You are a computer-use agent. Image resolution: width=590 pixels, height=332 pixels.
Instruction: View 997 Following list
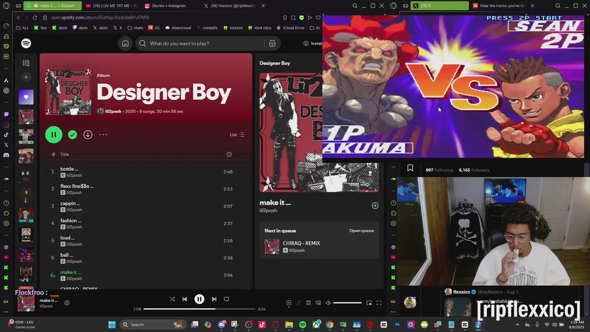point(439,170)
